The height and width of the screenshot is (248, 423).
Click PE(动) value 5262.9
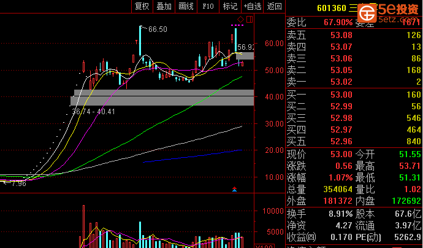408,237
